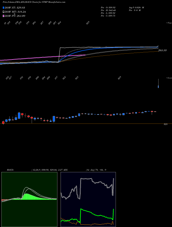Click the "Pre O: 338.92" value
This screenshot has width=172, height=227.
click(108, 7)
